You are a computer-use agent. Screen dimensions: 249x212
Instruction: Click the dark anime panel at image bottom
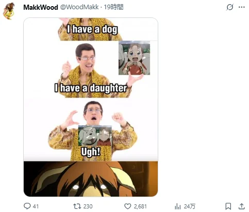click(91, 179)
